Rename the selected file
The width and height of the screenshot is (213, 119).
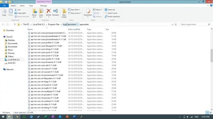coord(56,13)
